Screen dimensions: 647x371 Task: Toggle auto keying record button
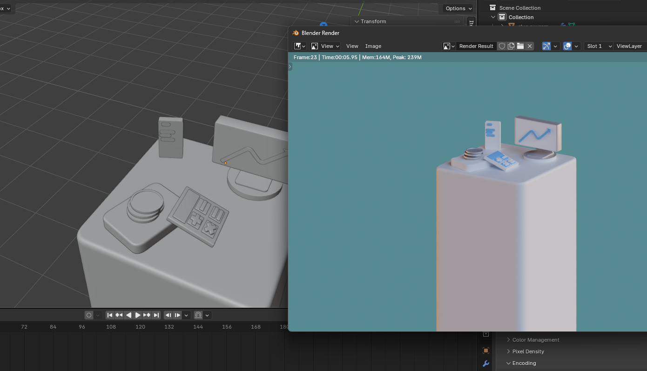pyautogui.click(x=89, y=315)
